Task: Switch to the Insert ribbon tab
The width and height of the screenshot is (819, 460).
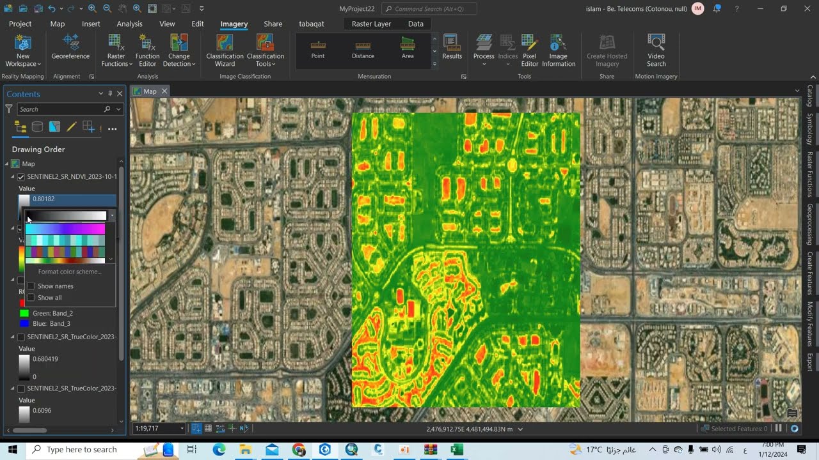Action: point(91,24)
